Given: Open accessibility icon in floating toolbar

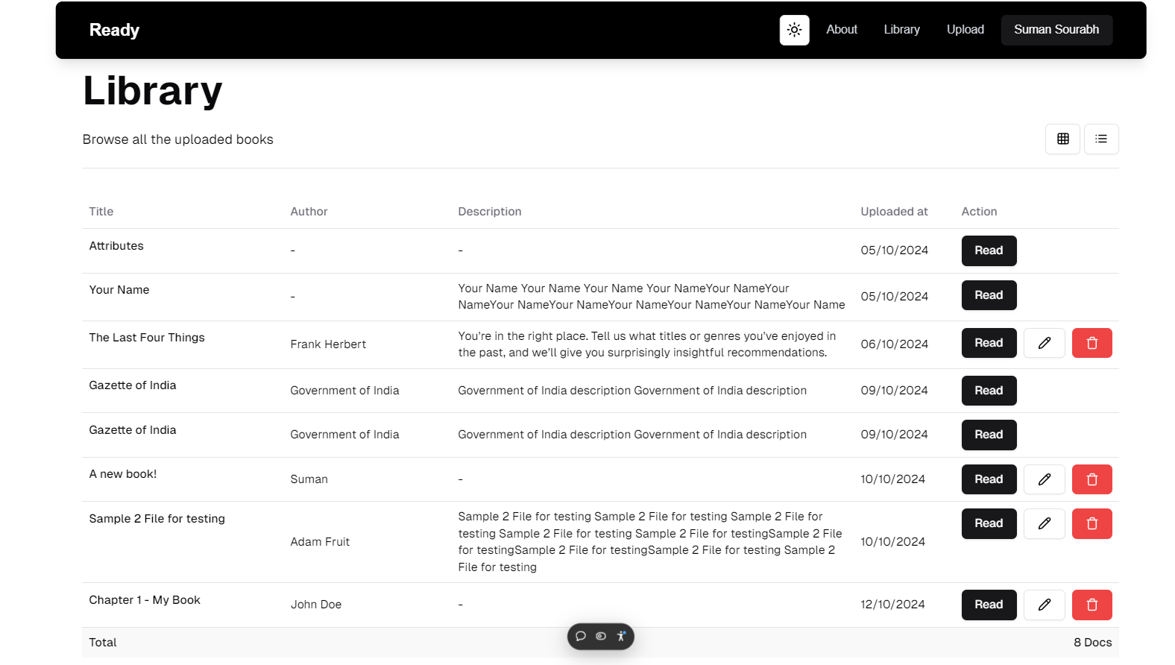Looking at the screenshot, I should 621,636.
